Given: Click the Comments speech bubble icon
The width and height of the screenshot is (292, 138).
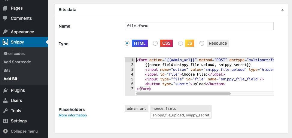Looking at the screenshot, I should [x=5, y=18].
